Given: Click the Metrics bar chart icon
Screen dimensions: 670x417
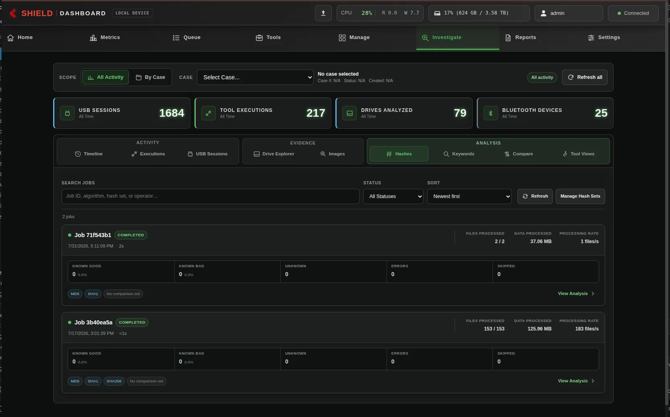Looking at the screenshot, I should point(93,37).
